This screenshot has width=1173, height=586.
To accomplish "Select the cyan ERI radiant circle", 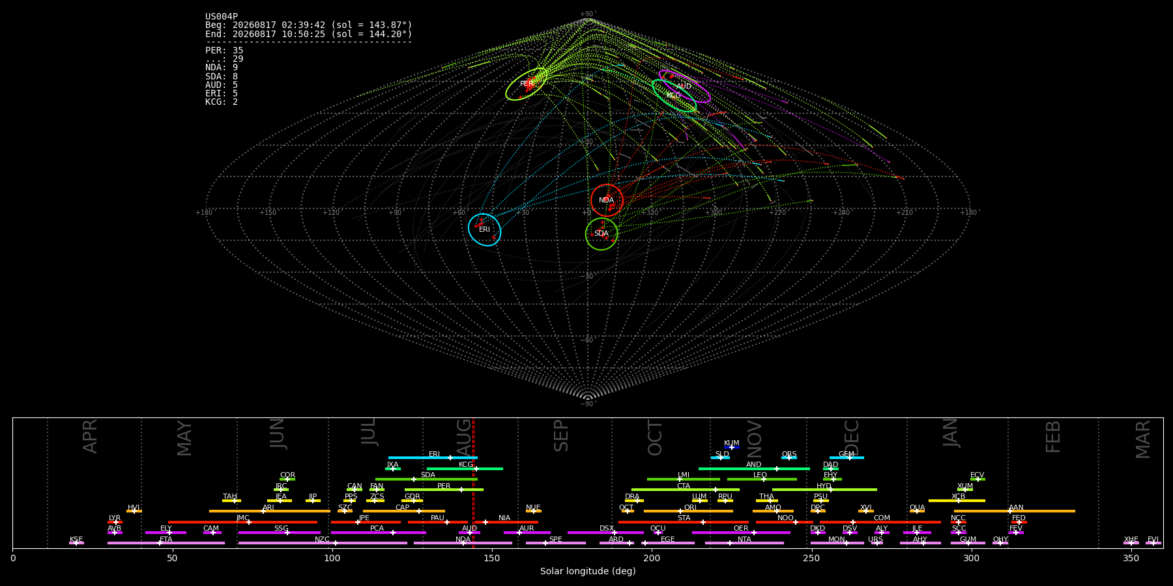I will (484, 230).
